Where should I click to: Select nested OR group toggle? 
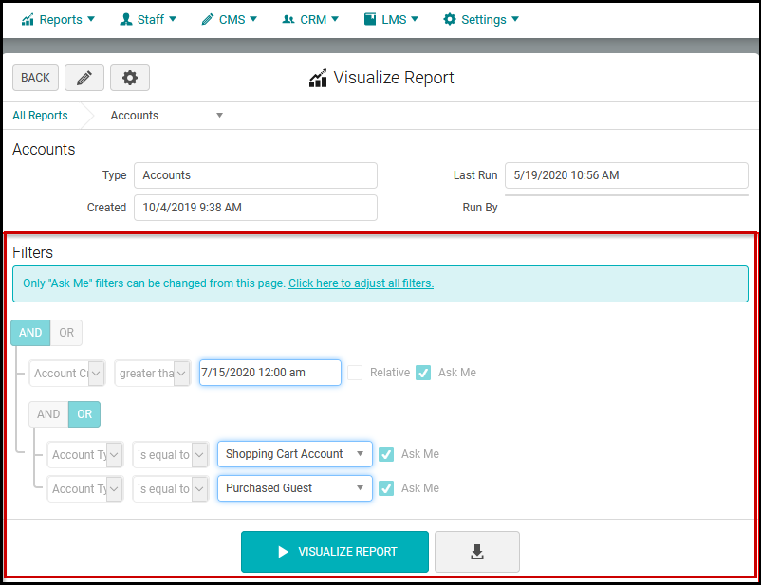point(84,414)
